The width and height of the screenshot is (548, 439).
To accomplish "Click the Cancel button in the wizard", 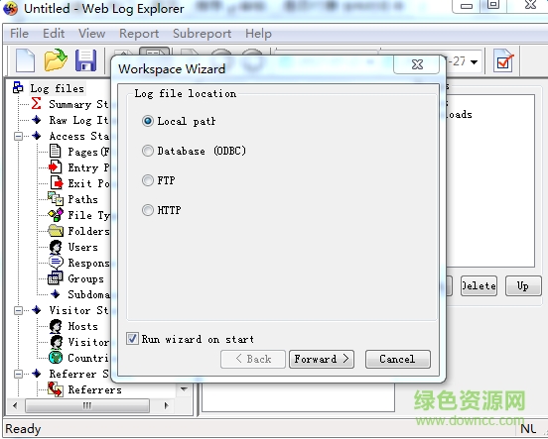I will [398, 359].
